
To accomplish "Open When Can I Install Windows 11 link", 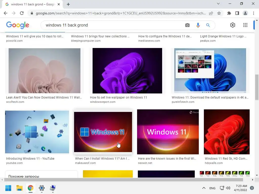I will pos(102,159).
